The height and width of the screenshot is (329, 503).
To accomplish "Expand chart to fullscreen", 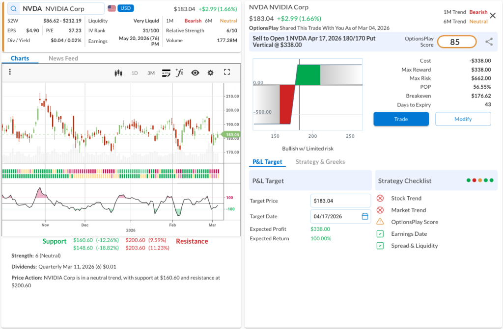I will tap(227, 72).
